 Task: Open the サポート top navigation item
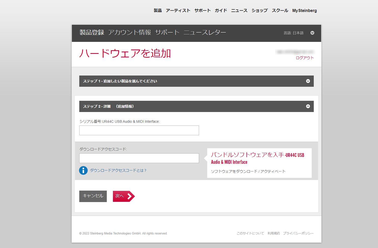(x=202, y=10)
